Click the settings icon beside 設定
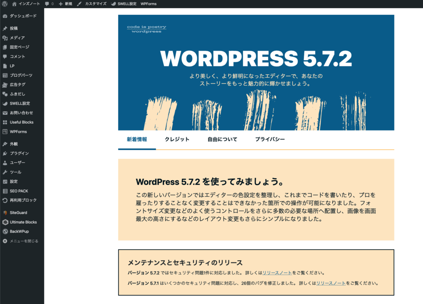The width and height of the screenshot is (423, 304). tap(5, 181)
